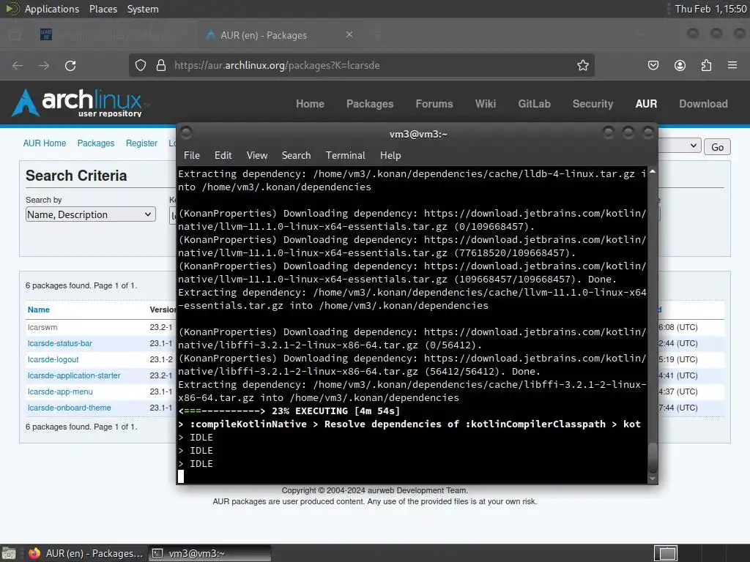Open tracking protection shield info

140,65
